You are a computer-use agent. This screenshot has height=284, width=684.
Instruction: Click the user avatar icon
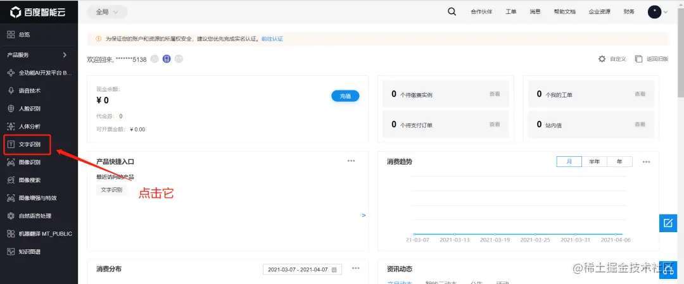(x=654, y=12)
